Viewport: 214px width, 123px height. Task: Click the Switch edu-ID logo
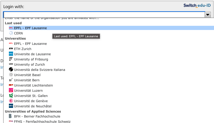(x=197, y=5)
